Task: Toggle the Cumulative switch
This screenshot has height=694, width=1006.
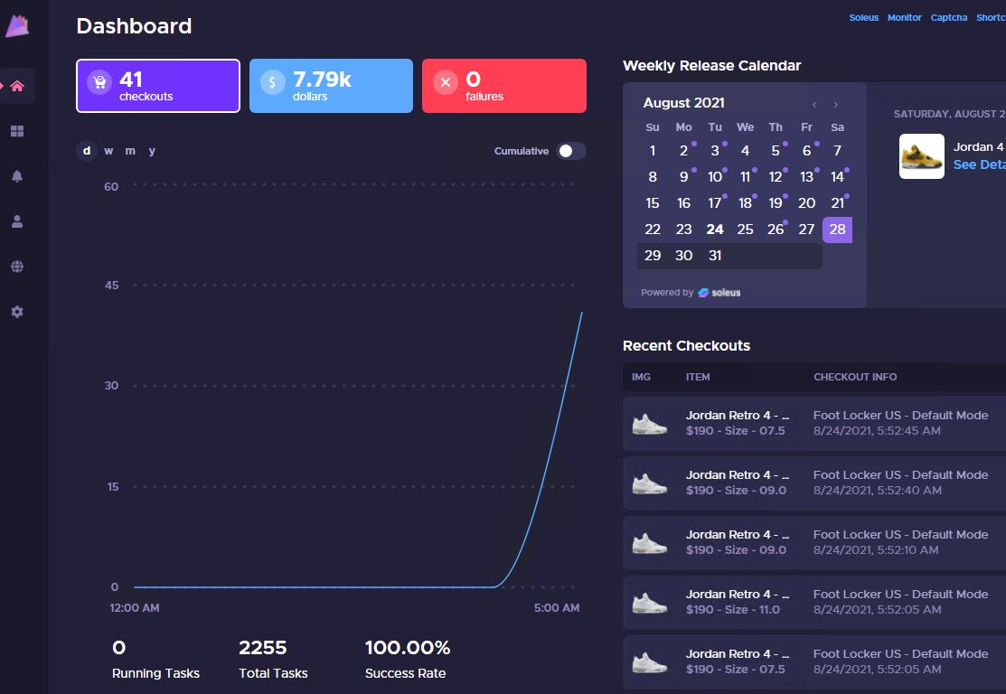Action: click(571, 151)
